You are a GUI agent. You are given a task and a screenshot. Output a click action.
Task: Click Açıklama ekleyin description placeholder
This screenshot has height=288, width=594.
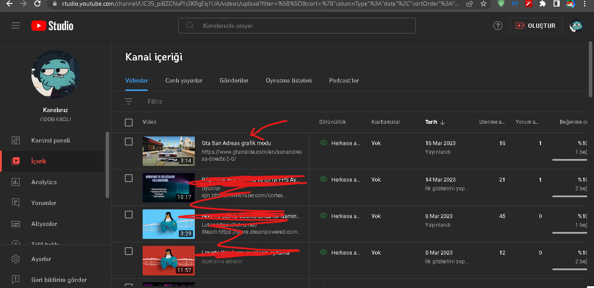(222, 262)
